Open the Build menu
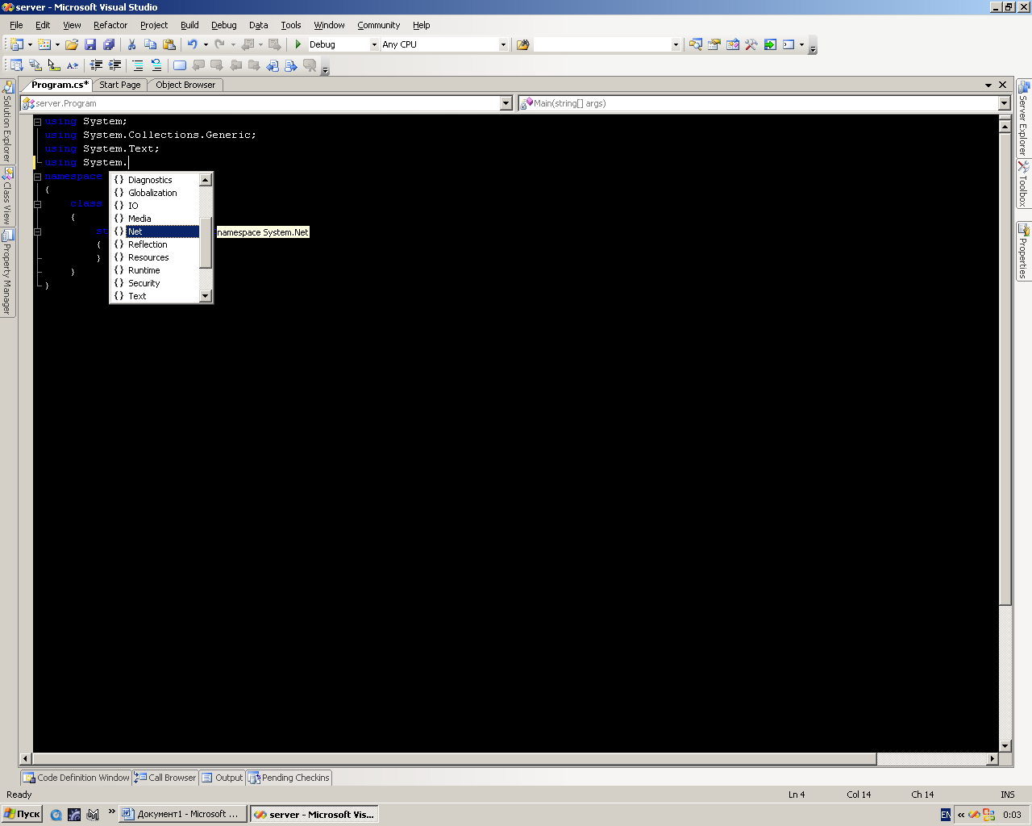Screen dimensions: 1032x826 pos(189,25)
